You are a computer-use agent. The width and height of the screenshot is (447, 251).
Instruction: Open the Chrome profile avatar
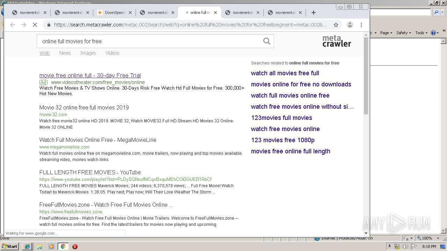pyautogui.click(x=350, y=25)
